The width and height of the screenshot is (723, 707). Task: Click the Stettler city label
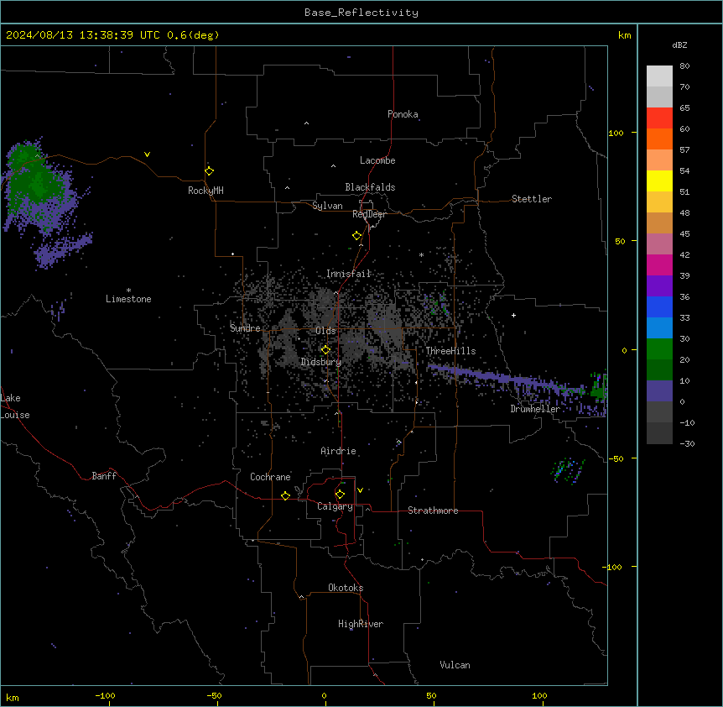[x=532, y=199]
